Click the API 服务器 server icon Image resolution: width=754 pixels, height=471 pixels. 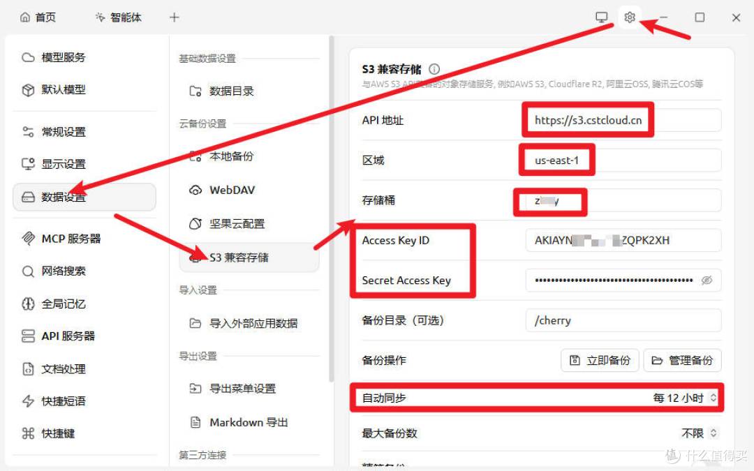pyautogui.click(x=28, y=336)
